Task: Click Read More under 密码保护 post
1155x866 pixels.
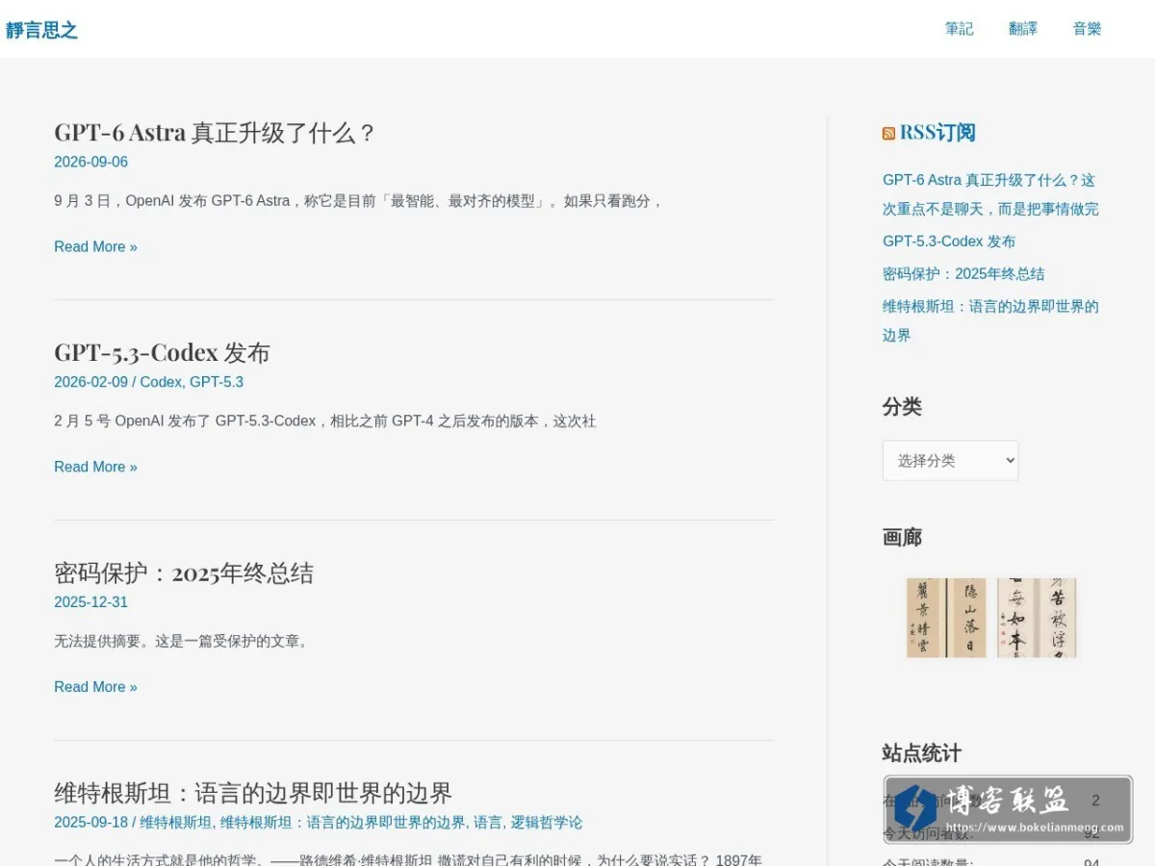Action: (95, 687)
